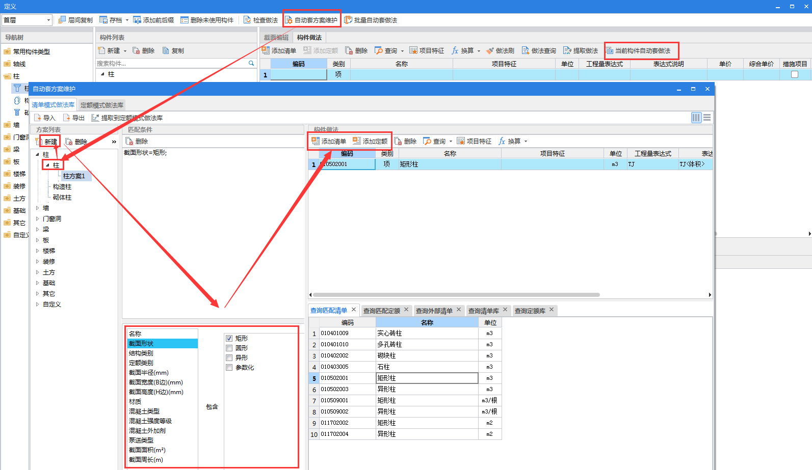Open 自动套方案维护 from main toolbar

(311, 20)
